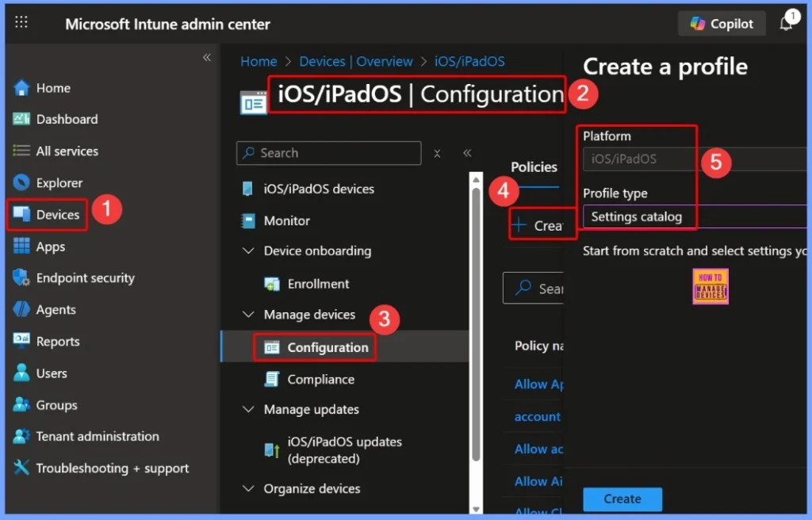This screenshot has height=520, width=812.
Task: Open the Apps blade
Action: tap(51, 247)
